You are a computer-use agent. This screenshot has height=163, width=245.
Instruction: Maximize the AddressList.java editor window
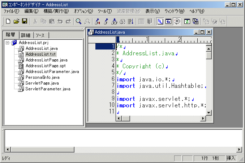pyautogui.click(x=202, y=32)
